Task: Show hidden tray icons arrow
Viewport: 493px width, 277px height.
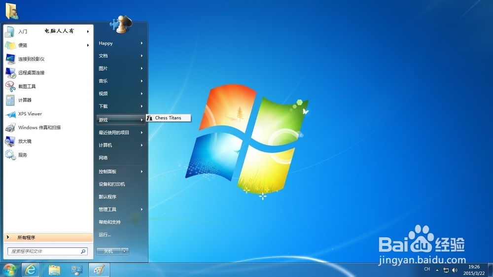Action: tap(437, 270)
